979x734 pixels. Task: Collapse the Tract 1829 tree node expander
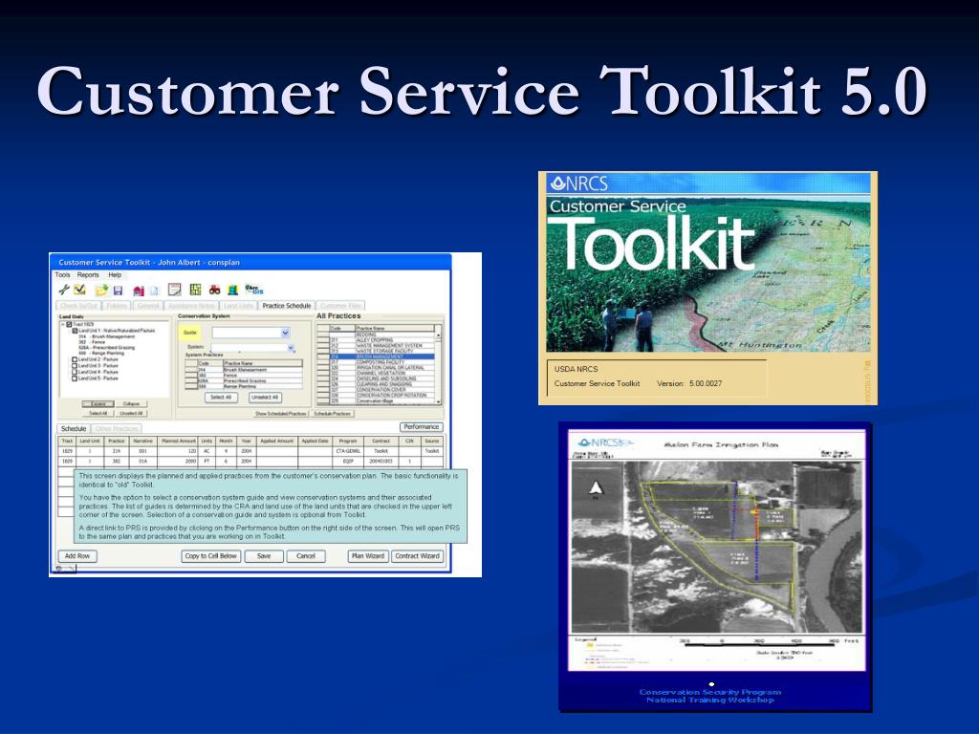63,325
